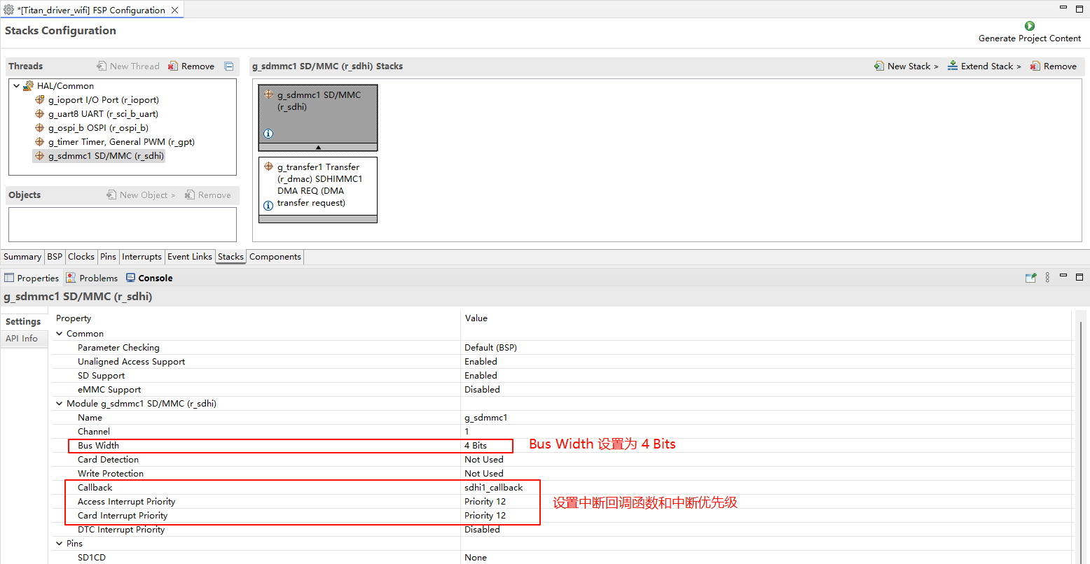Image resolution: width=1090 pixels, height=564 pixels.
Task: Click Remove icon in Stacks header
Action: [x=1035, y=66]
